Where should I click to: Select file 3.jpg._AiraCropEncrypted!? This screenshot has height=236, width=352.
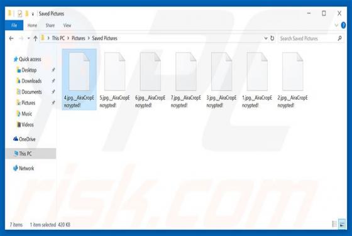(x=221, y=80)
